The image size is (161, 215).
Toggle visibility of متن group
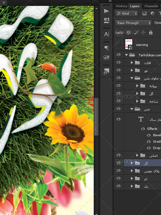click(x=118, y=109)
